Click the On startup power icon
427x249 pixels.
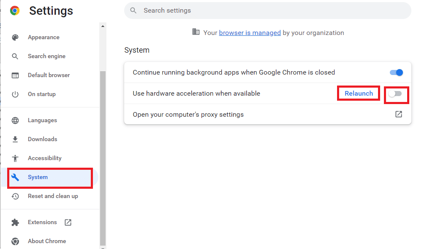pos(15,94)
